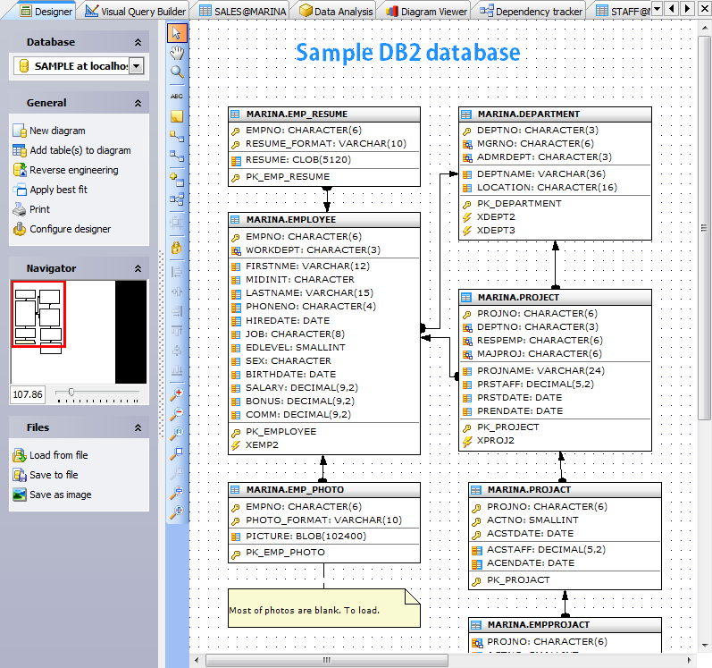Viewport: 712px width, 668px height.
Task: Click the horizontal scrollbar thumb of diagram
Action: (x=326, y=660)
